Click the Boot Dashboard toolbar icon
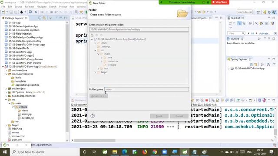 pos(30,12)
